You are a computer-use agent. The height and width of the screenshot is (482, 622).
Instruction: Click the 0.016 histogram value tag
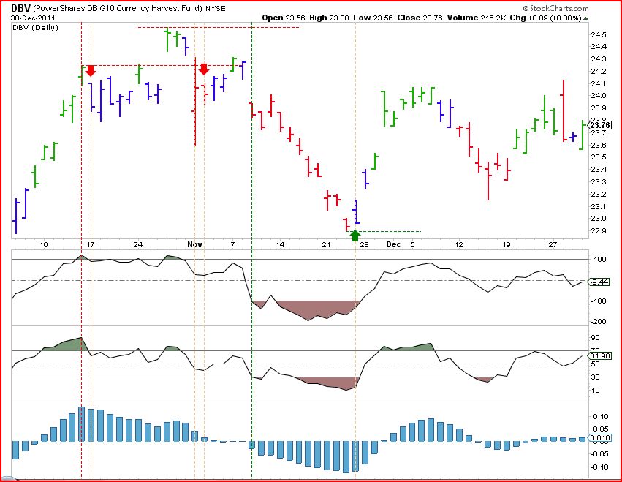(599, 438)
